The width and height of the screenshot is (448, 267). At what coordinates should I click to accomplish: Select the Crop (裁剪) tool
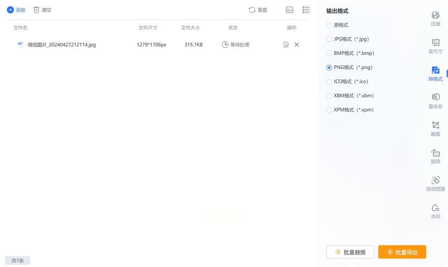[435, 129]
